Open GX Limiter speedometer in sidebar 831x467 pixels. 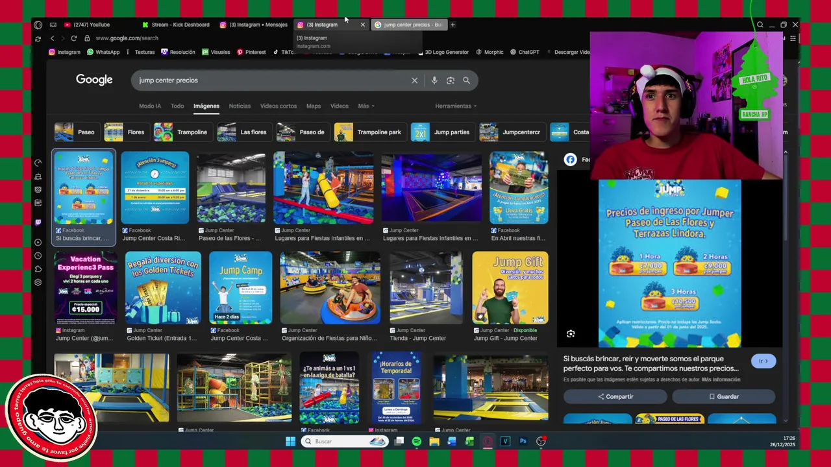[38, 163]
